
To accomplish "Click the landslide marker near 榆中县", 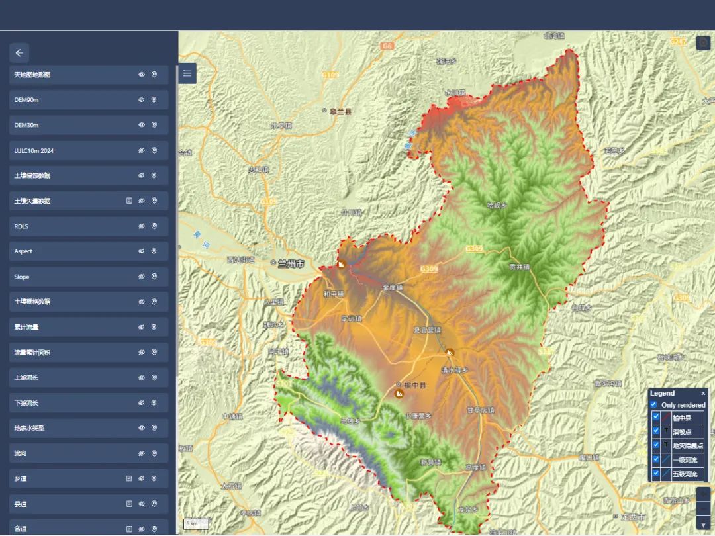I will pos(399,394).
